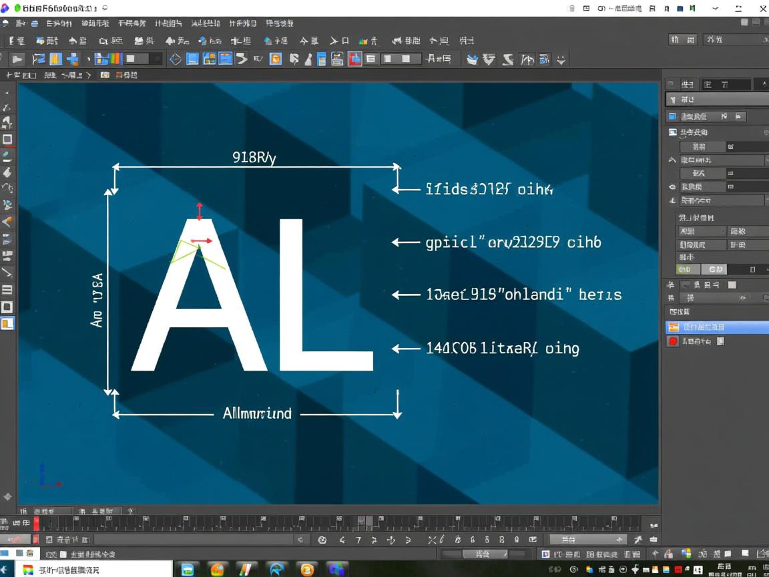This screenshot has height=577, width=769.
Task: Click the highlighted red-blue icon in top toolbar
Action: 354,59
